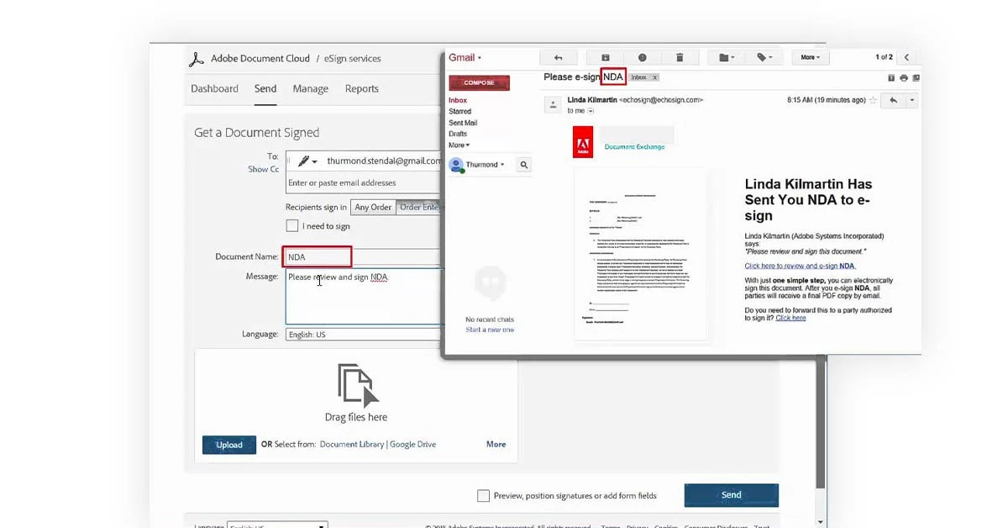This screenshot has width=1008, height=528.
Task: Select the Compose button in Gmail
Action: pos(479,82)
